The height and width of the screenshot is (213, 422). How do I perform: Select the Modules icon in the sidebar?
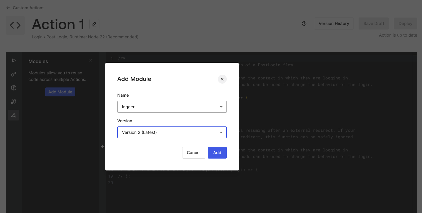point(14,115)
